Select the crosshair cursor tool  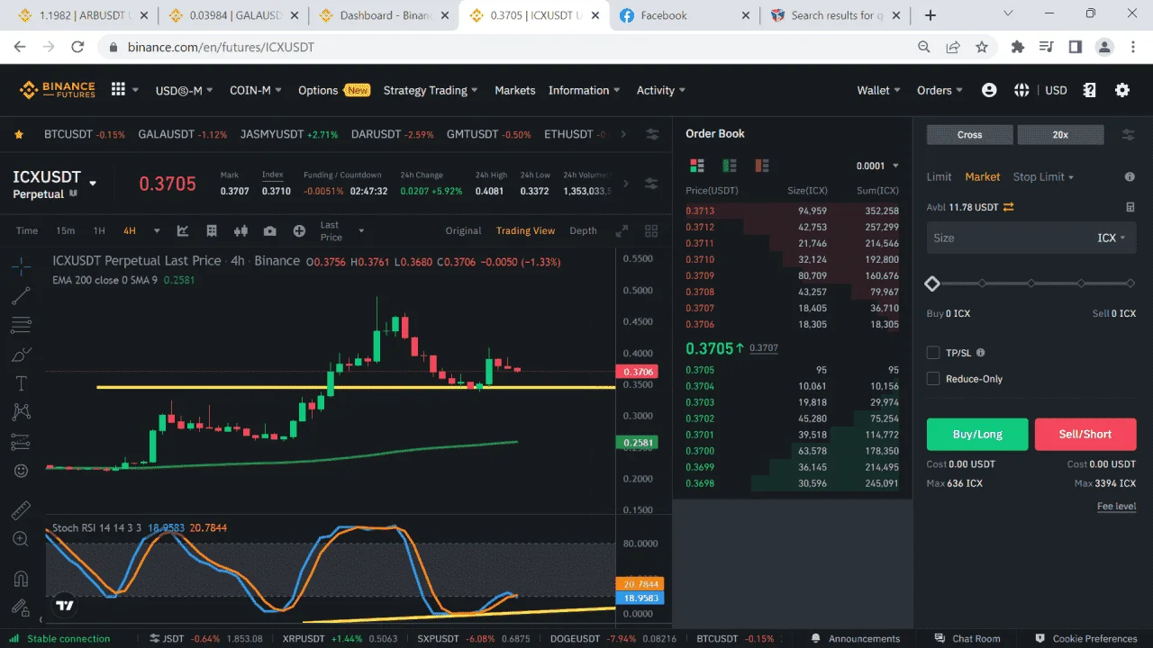pos(21,265)
